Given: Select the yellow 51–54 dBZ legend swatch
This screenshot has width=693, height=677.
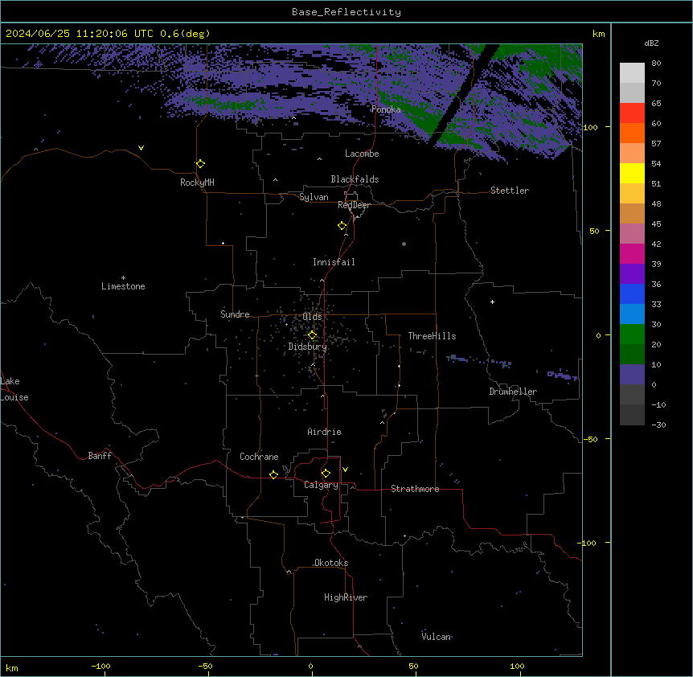Looking at the screenshot, I should 632,173.
